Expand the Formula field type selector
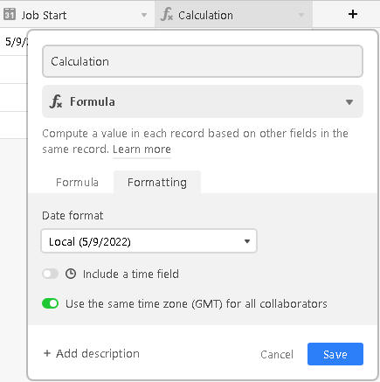Image resolution: width=380 pixels, height=382 pixels. (x=203, y=101)
